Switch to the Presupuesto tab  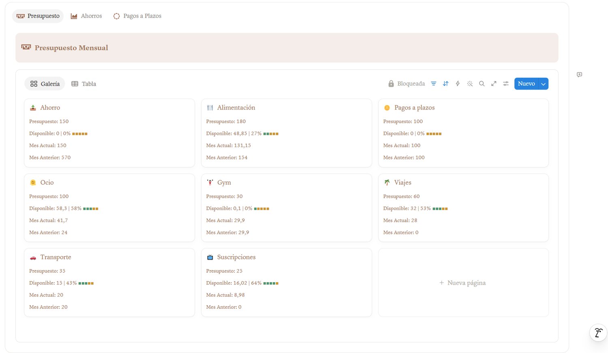(38, 16)
